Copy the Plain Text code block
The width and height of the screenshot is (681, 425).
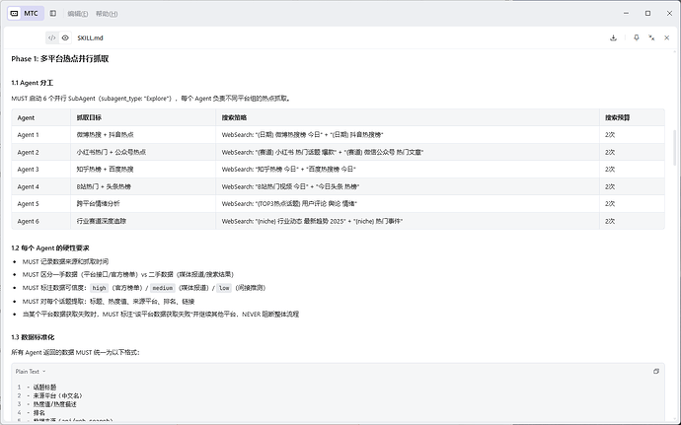point(655,371)
